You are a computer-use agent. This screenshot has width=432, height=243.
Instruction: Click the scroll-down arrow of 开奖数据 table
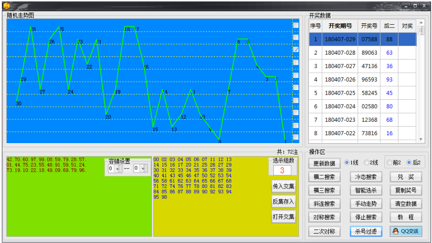(421, 139)
